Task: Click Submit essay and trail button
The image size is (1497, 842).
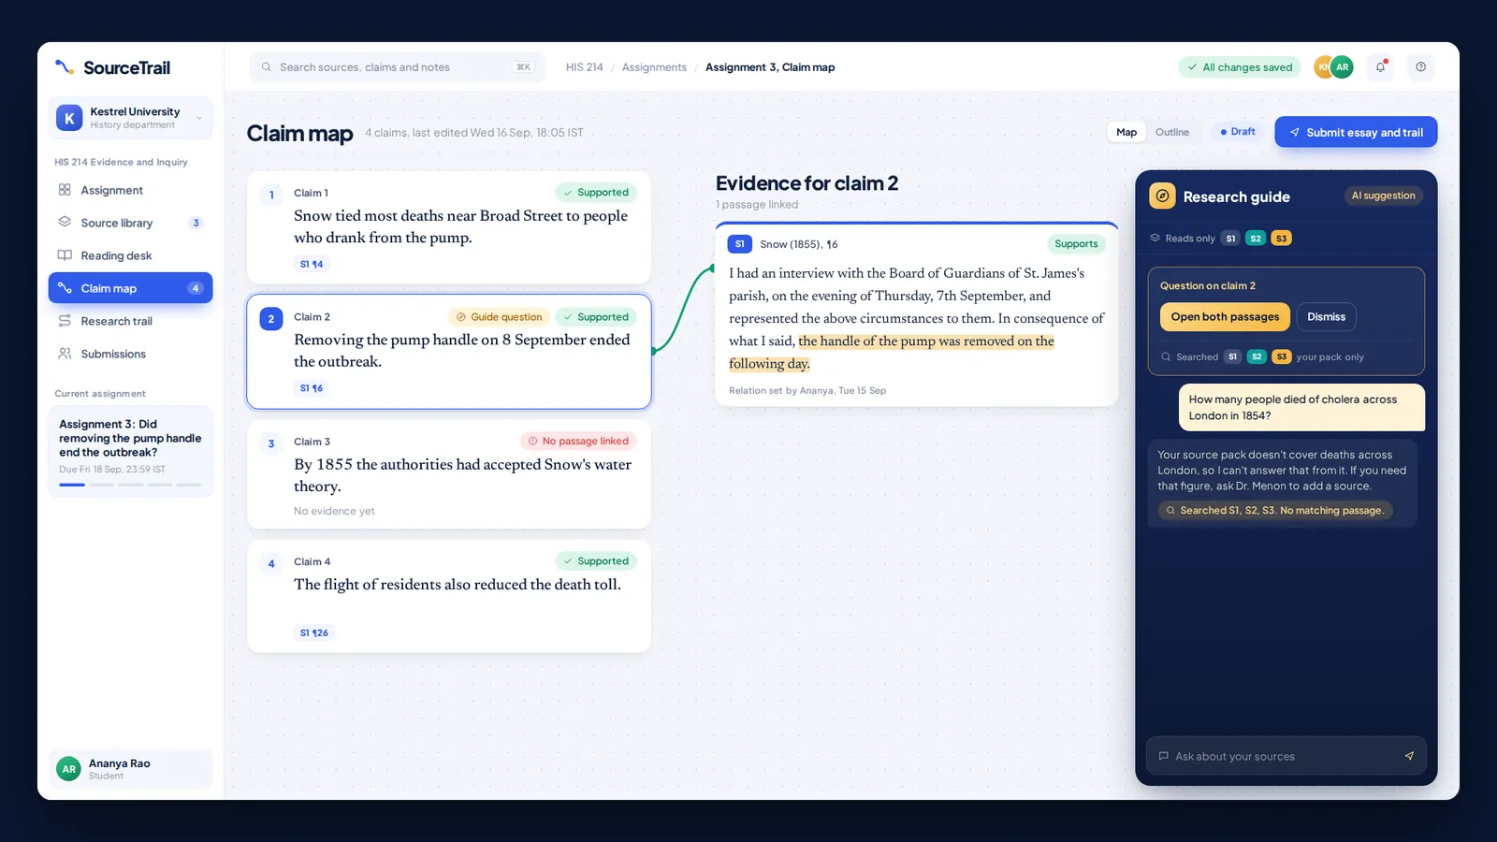Action: (x=1356, y=132)
